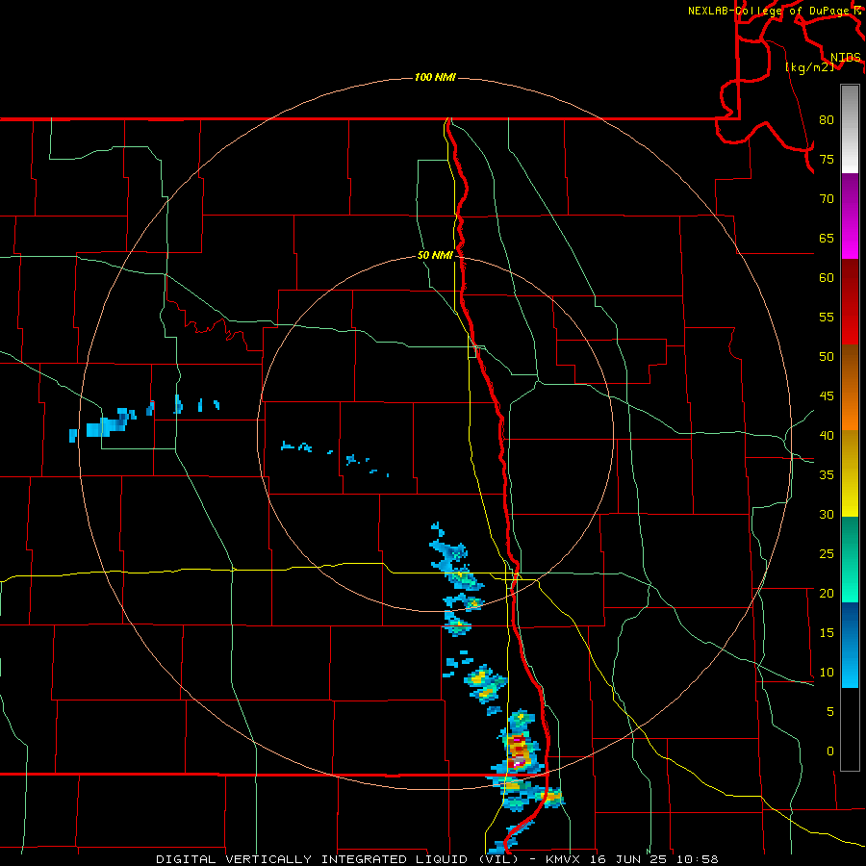
Task: Click the 60 value on the color scale
Action: (827, 278)
